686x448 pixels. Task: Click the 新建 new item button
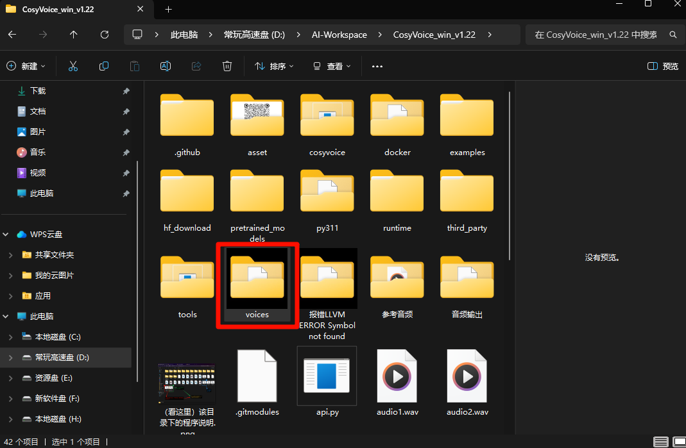[x=26, y=66]
